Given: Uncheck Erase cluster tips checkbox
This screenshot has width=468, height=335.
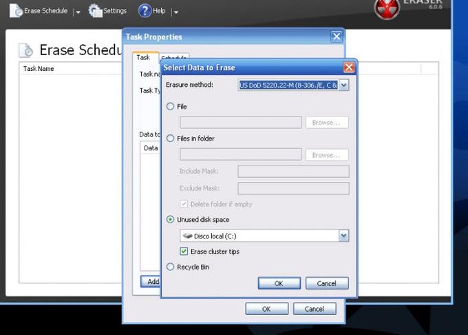Looking at the screenshot, I should tap(184, 252).
